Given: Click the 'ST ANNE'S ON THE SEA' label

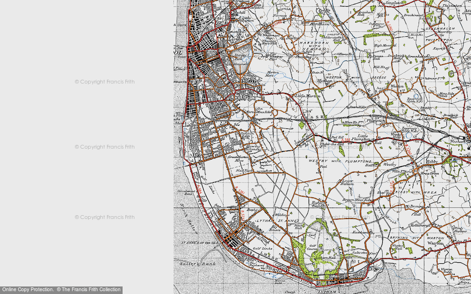Looking at the screenshot, I should coord(199,243).
